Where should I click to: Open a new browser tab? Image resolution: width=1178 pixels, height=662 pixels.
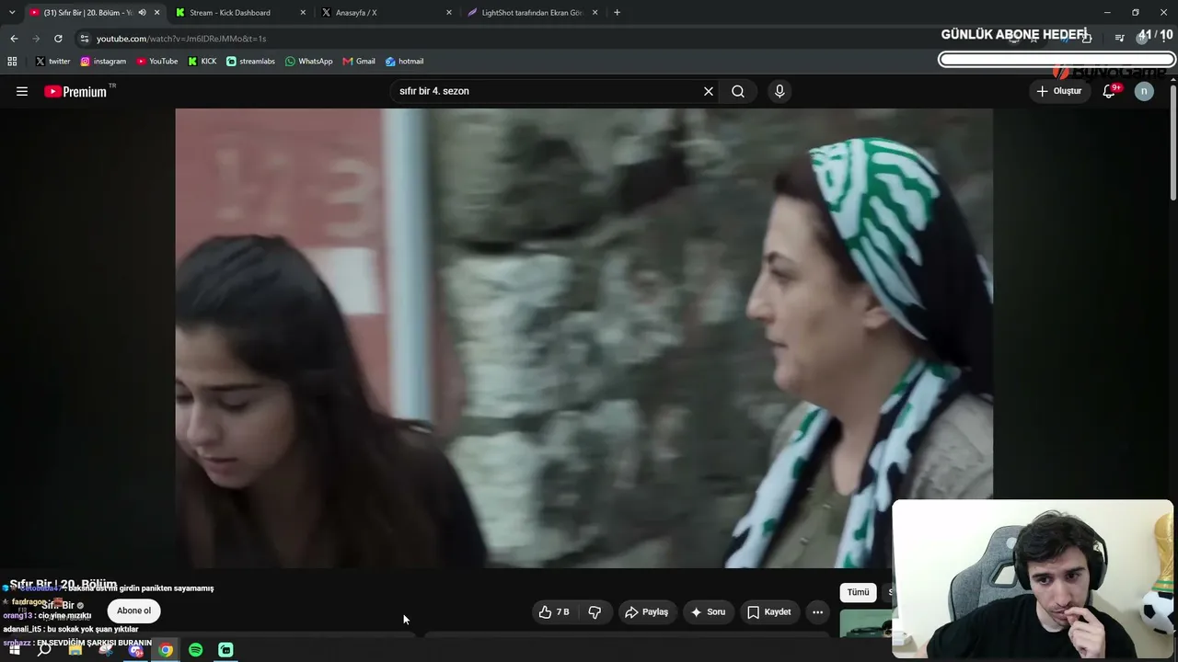pos(617,13)
